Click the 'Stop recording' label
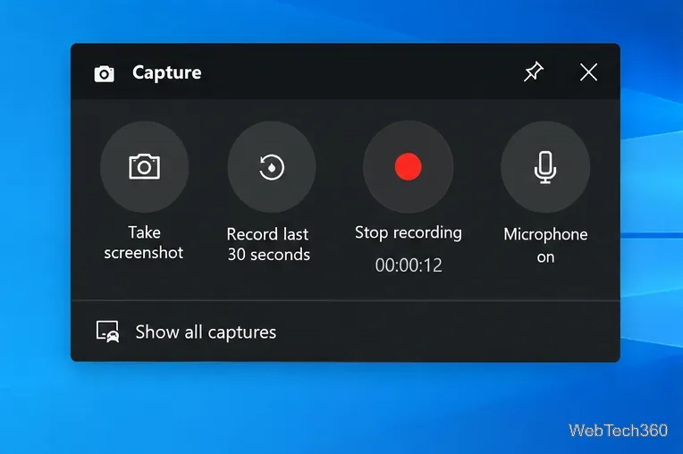This screenshot has width=683, height=454. pyautogui.click(x=409, y=233)
